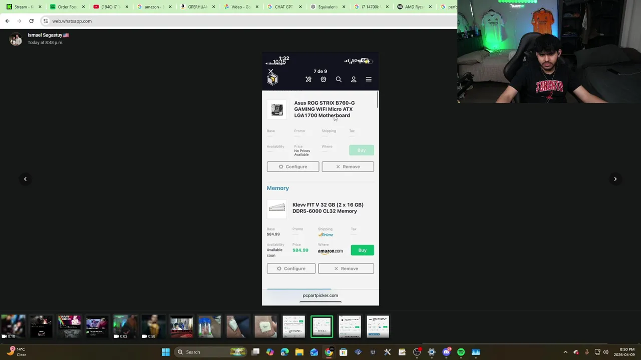Click the Klevv memory product thumbnail
Screen dimensions: 641x360
coord(277,208)
